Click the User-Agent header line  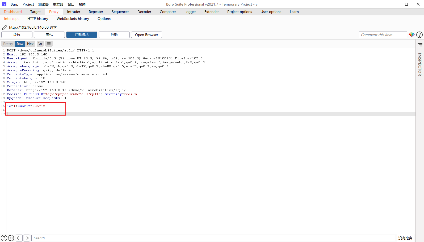pyautogui.click(x=105, y=58)
